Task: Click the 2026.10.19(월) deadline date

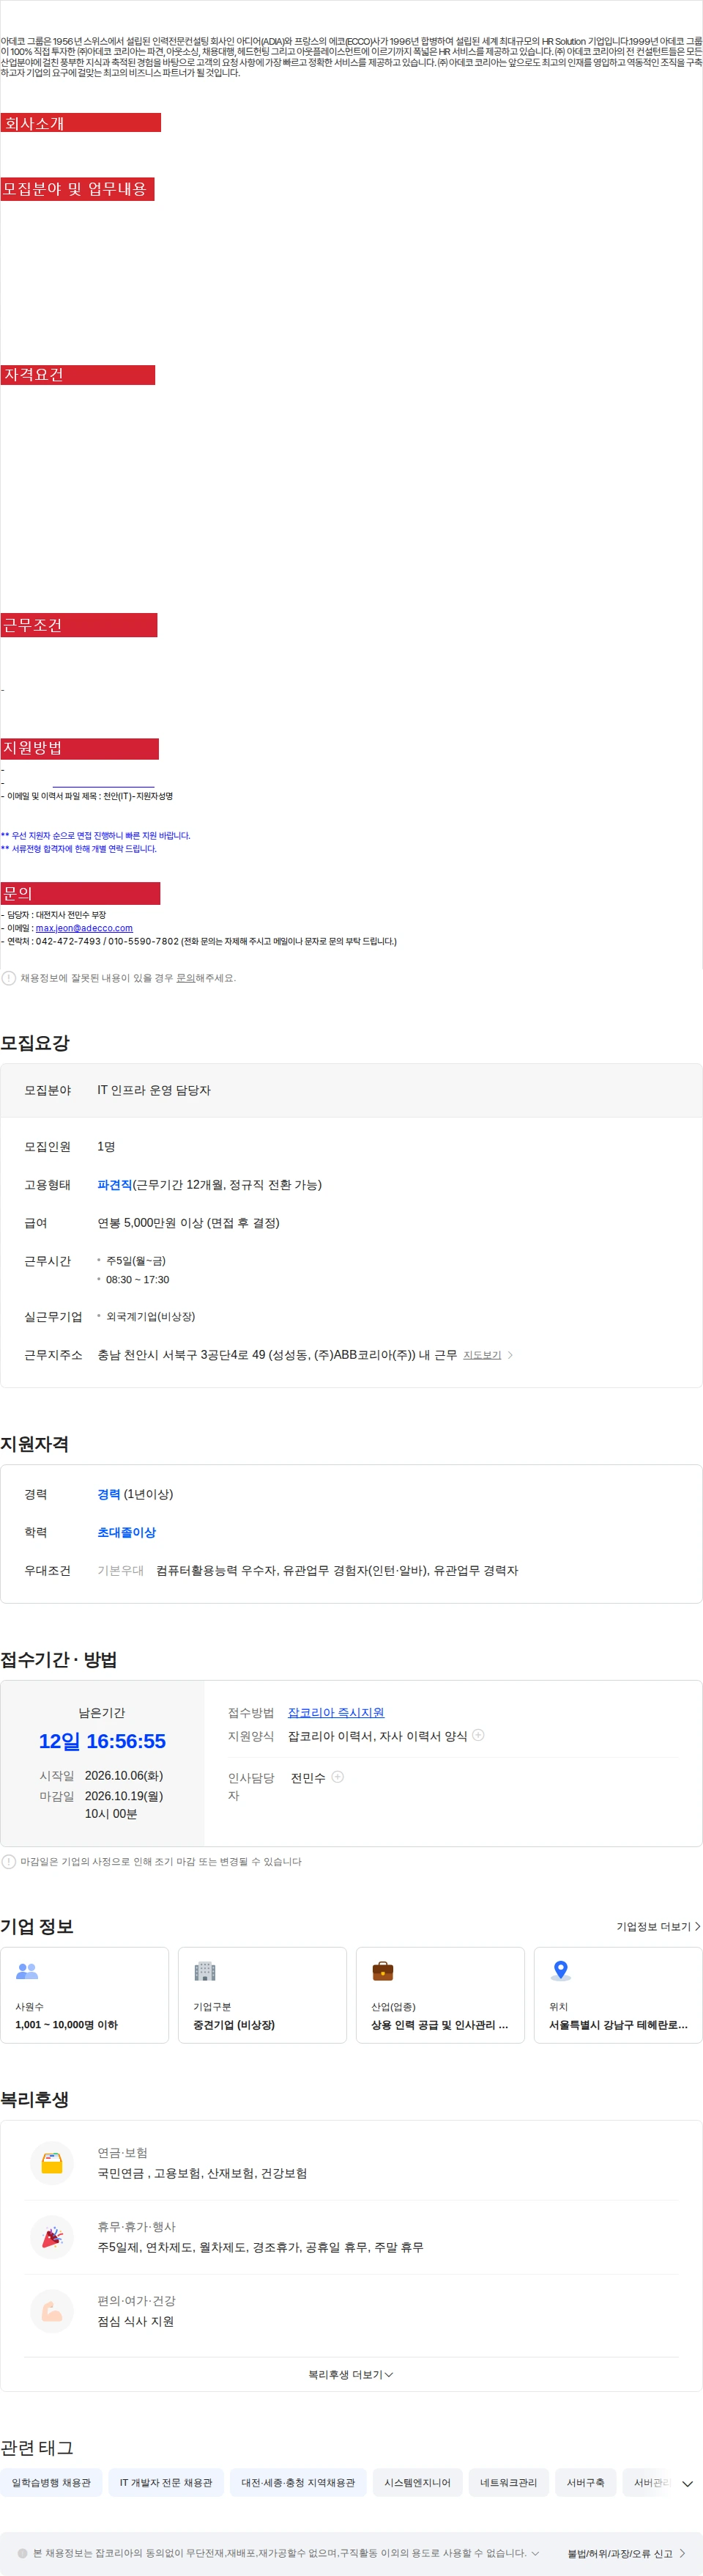Action: 124,1796
